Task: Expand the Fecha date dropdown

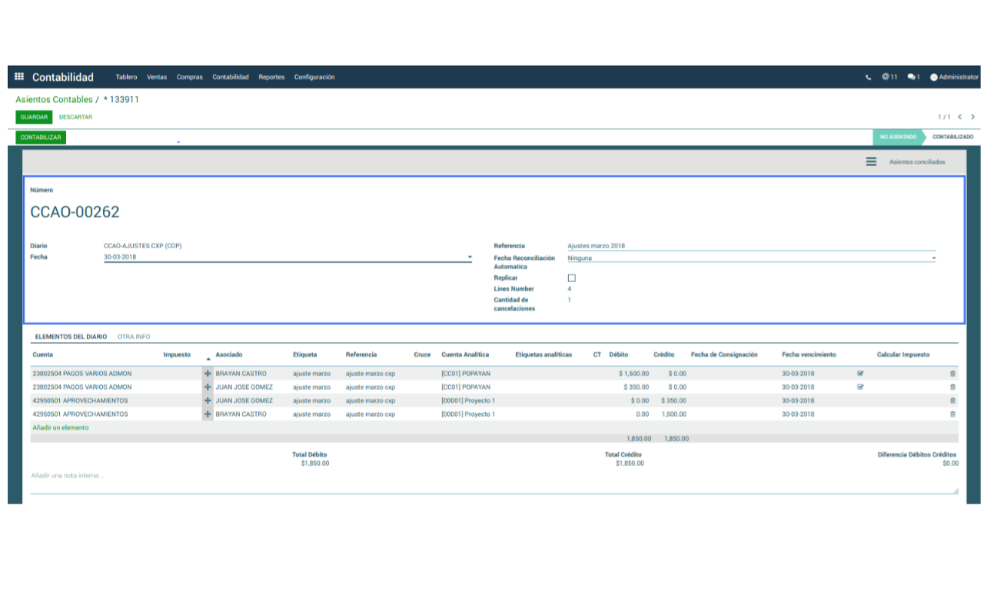Action: [470, 258]
